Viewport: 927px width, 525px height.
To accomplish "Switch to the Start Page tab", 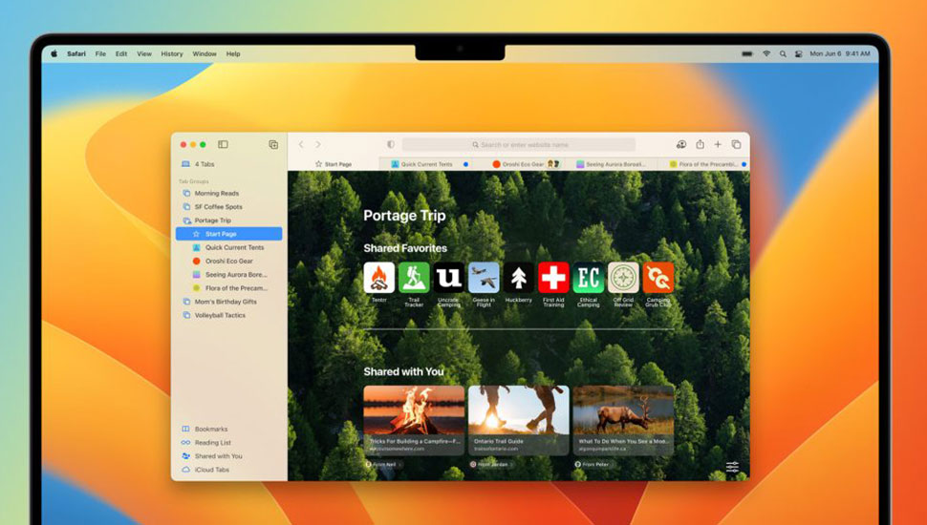I will 334,164.
